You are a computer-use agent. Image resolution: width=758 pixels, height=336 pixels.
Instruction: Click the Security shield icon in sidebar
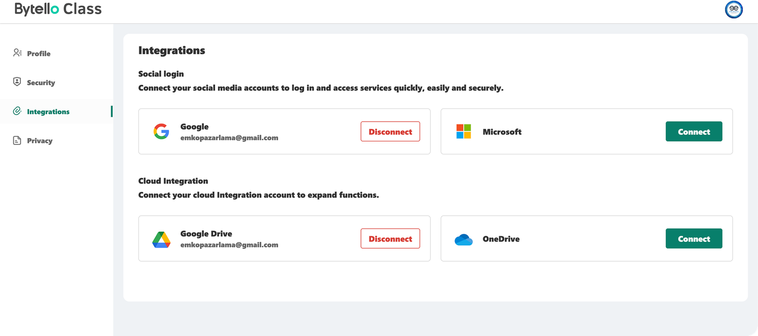pyautogui.click(x=17, y=82)
